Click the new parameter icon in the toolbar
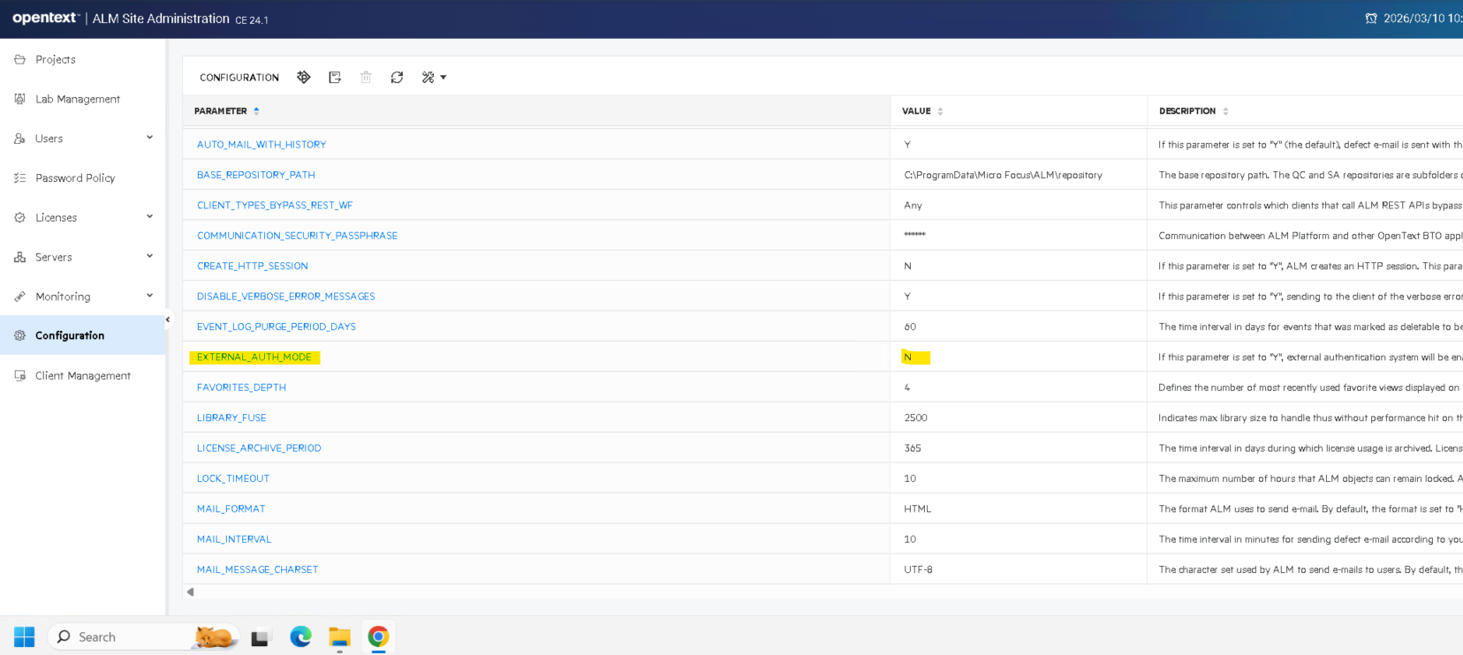This screenshot has height=655, width=1463. click(x=304, y=77)
